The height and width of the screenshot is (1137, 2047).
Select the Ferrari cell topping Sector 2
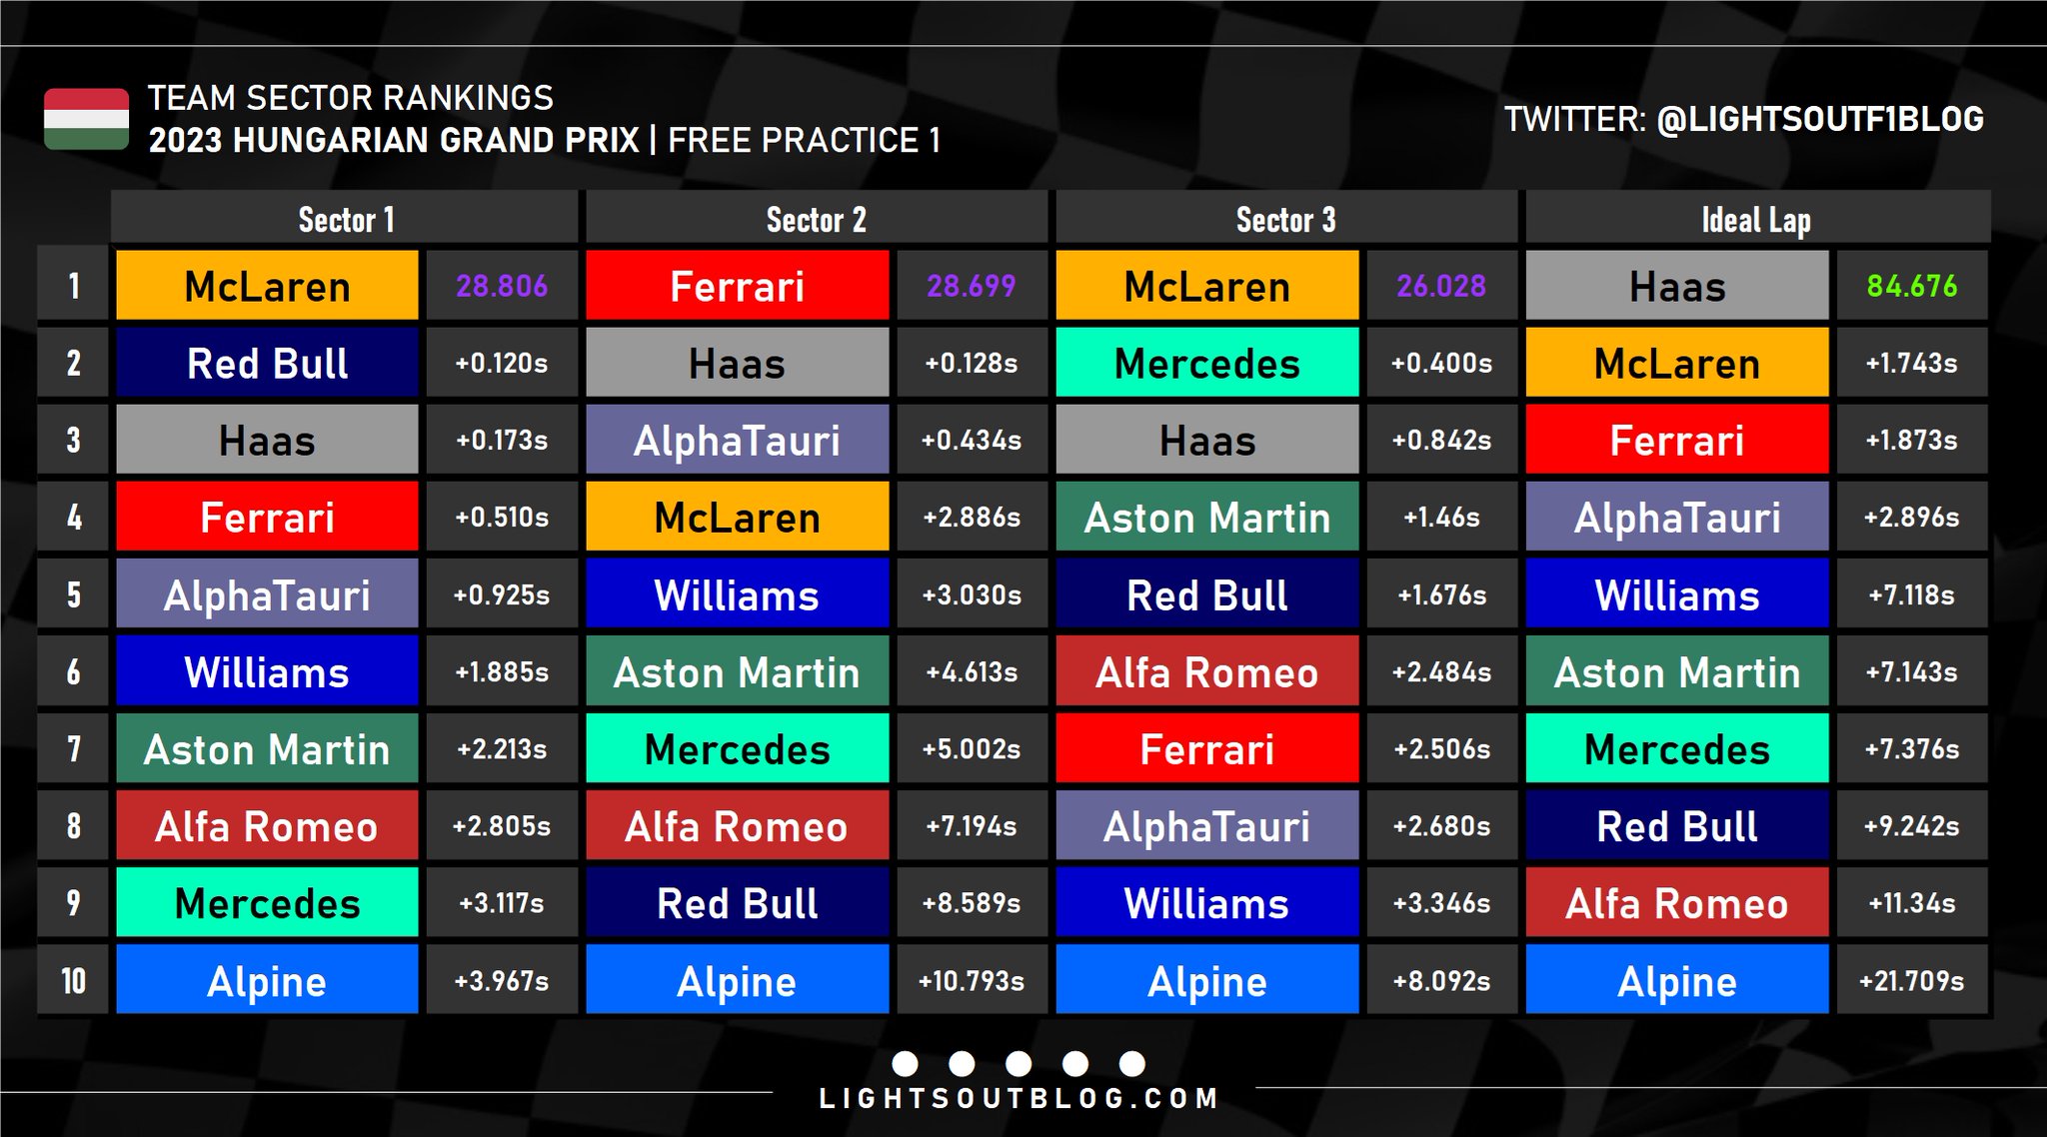[737, 287]
